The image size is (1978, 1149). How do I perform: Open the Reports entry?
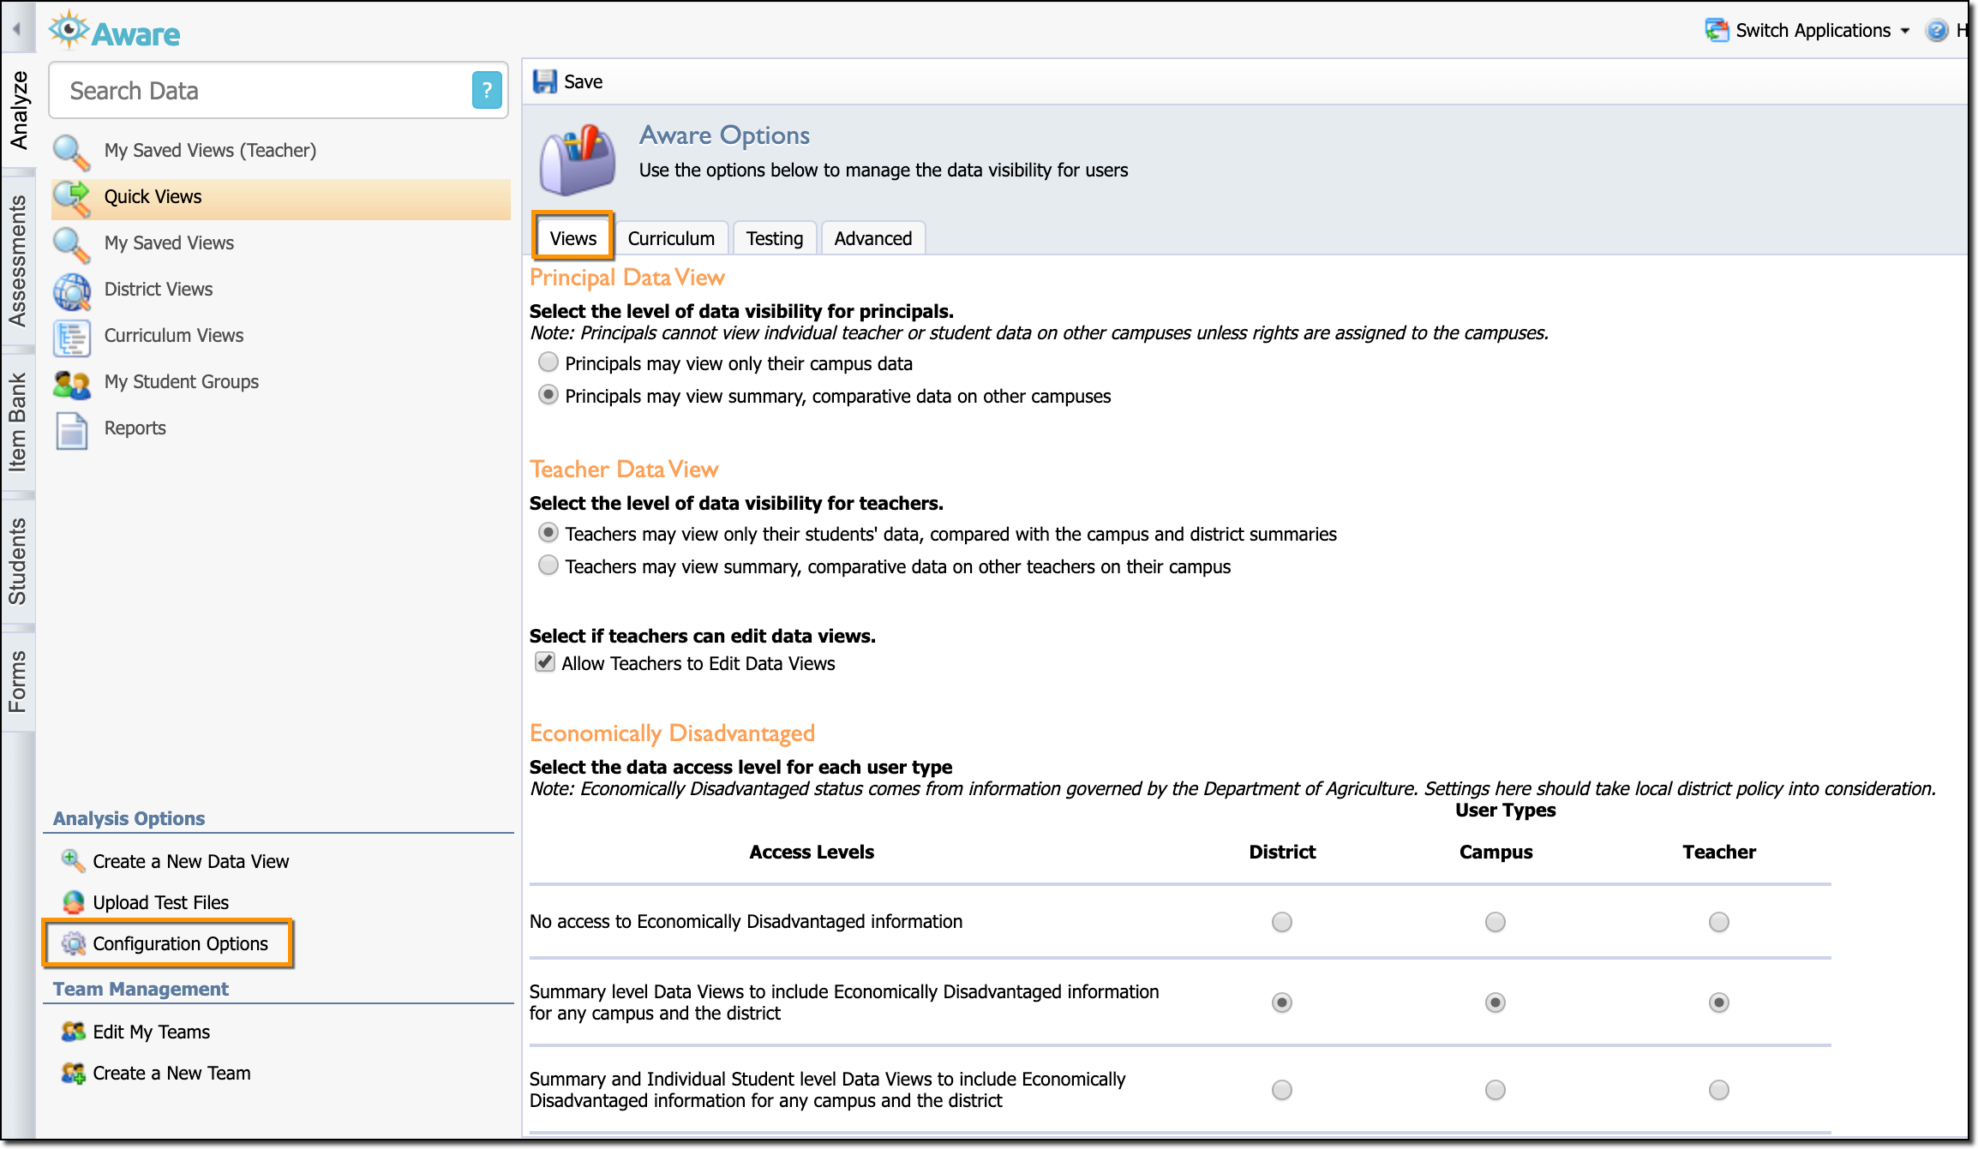135,428
